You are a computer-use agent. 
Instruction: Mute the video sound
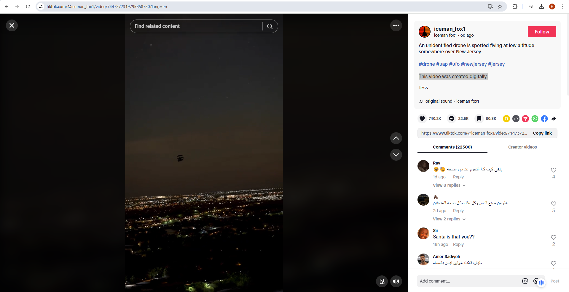pos(396,281)
